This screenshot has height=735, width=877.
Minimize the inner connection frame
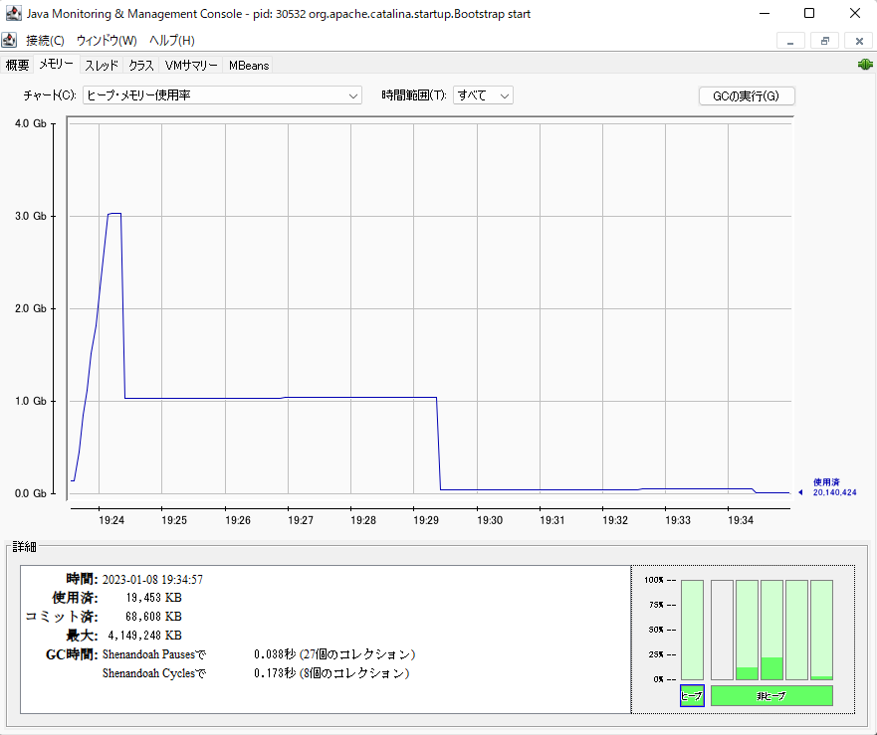[x=789, y=41]
